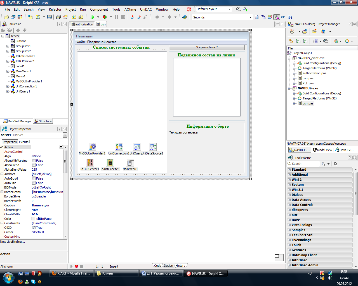Open the UniDAC menu
This screenshot has width=358, height=286.
click(x=146, y=9)
